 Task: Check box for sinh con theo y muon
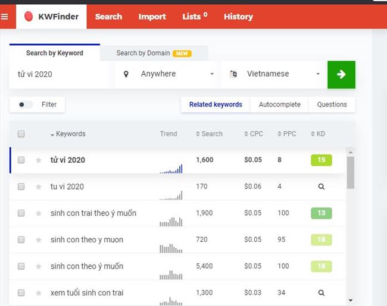pyautogui.click(x=21, y=239)
